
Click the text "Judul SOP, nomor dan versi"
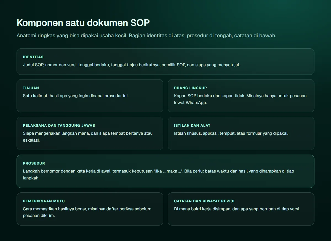tap(50, 65)
